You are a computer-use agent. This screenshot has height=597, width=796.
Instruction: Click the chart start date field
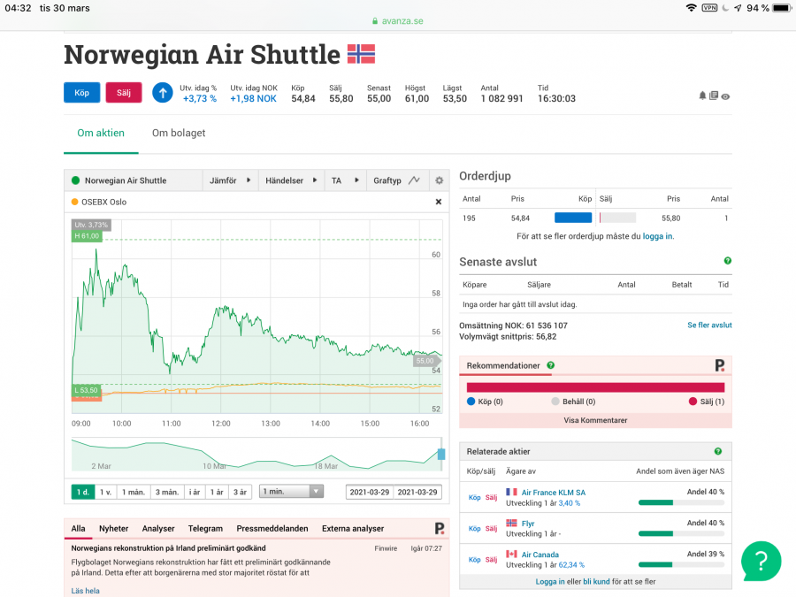coord(369,492)
